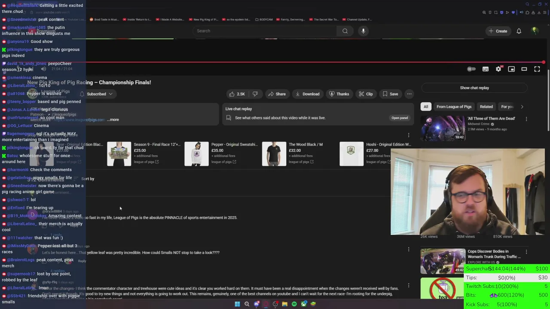Expand video description with '...more'
Image resolution: width=550 pixels, height=309 pixels.
113,120
